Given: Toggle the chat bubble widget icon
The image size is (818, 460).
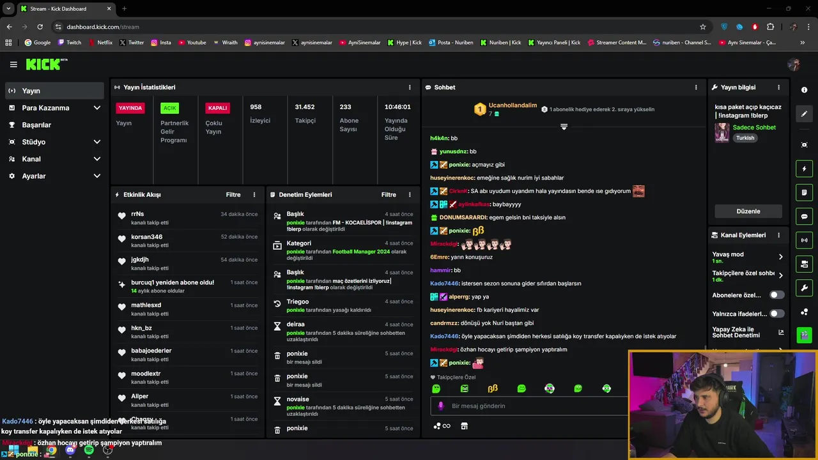Looking at the screenshot, I should (x=805, y=217).
